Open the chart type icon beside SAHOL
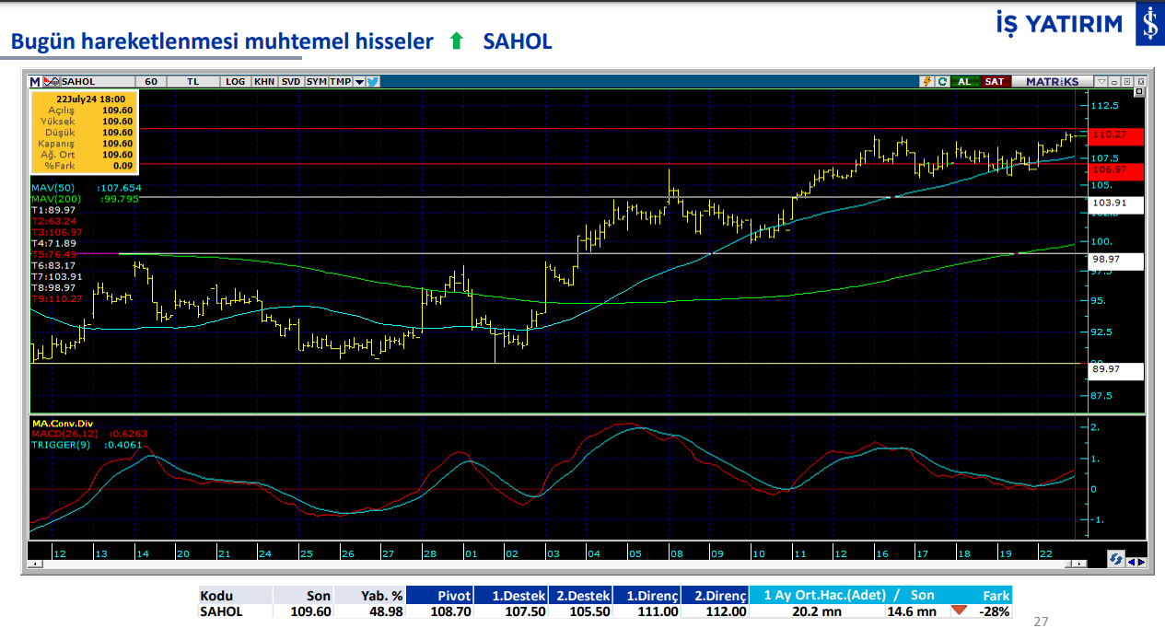This screenshot has width=1165, height=640. tap(53, 81)
